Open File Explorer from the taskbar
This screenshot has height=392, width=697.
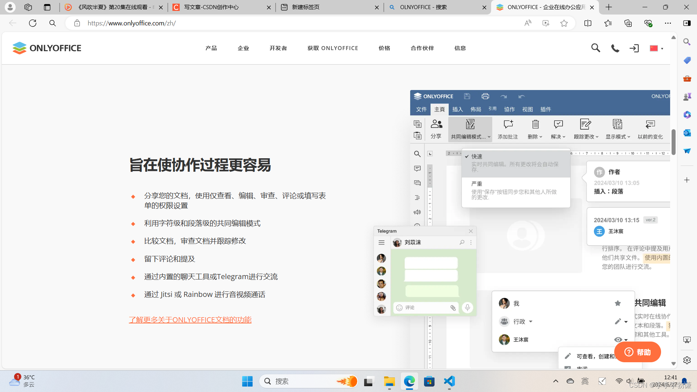[389, 381]
